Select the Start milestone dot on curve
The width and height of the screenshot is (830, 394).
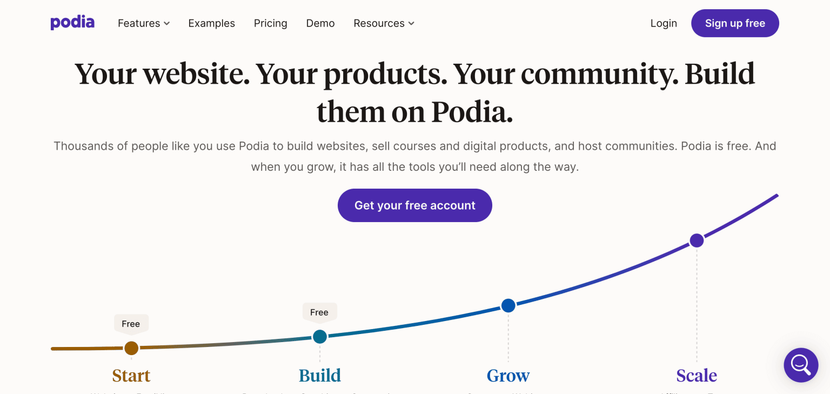point(131,348)
